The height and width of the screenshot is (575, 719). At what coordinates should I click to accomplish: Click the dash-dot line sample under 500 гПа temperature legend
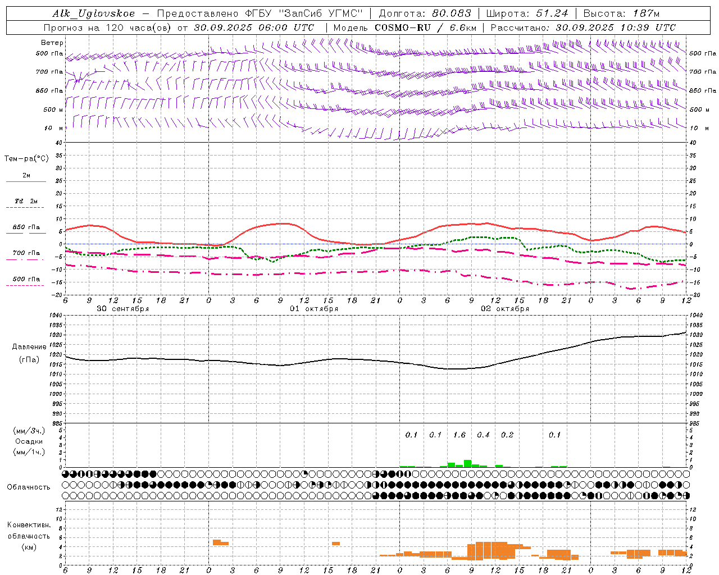(25, 286)
